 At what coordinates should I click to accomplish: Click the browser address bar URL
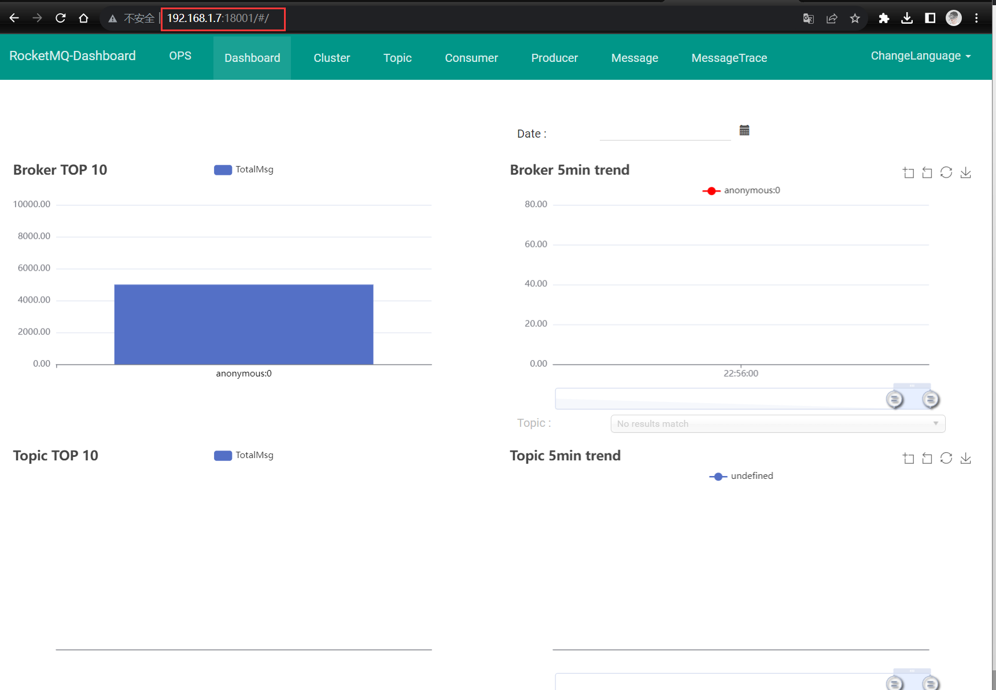218,19
